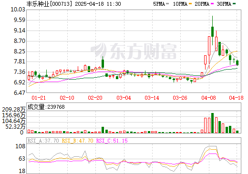Click the RSI_A:37.70 indicator label
The width and height of the screenshot is (248, 174).
43,141
